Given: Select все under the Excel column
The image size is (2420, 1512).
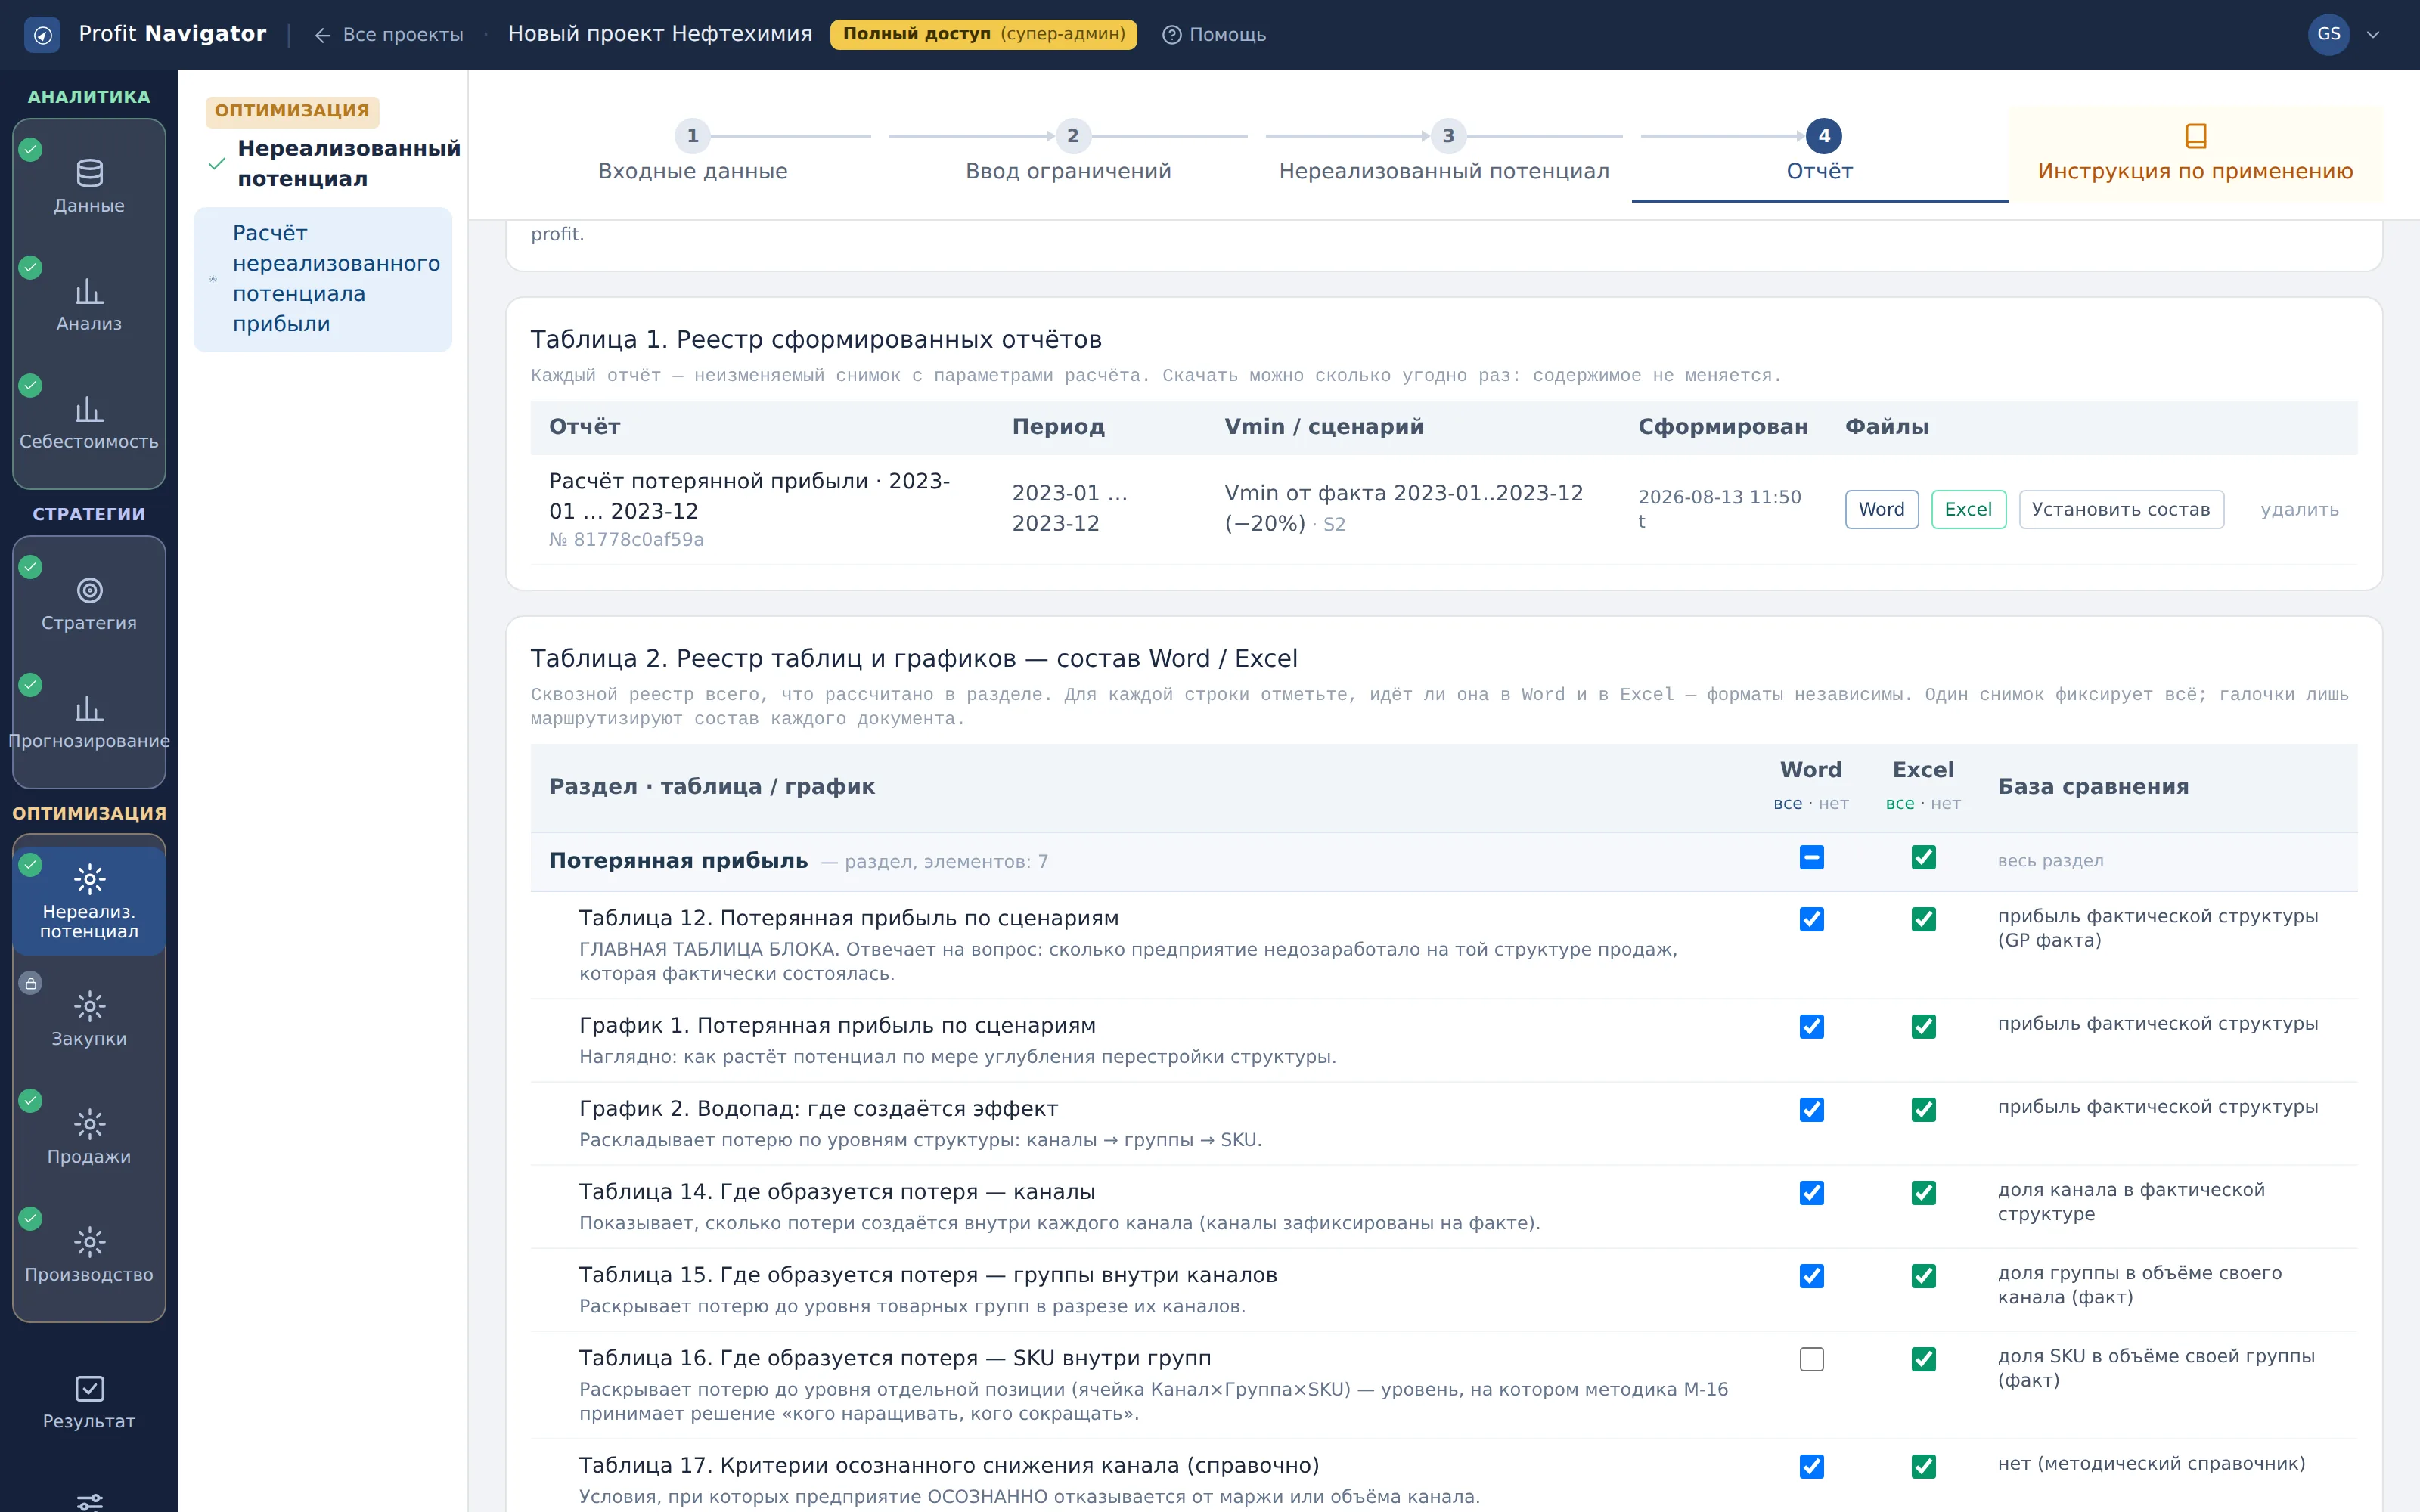Looking at the screenshot, I should (1899, 803).
